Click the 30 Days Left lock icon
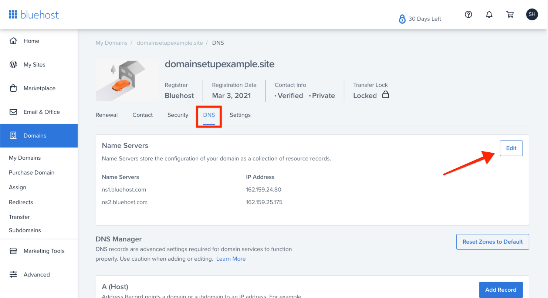Image resolution: width=548 pixels, height=298 pixels. click(x=402, y=19)
